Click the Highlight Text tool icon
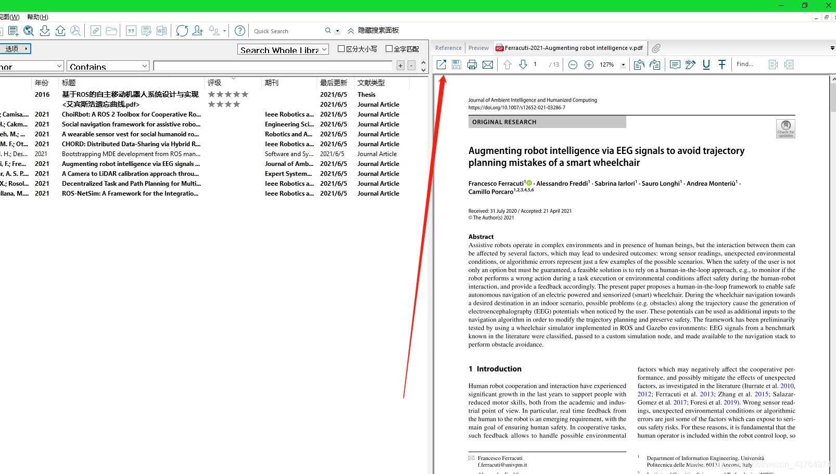Viewport: 836px width, 474px height. pyautogui.click(x=691, y=65)
